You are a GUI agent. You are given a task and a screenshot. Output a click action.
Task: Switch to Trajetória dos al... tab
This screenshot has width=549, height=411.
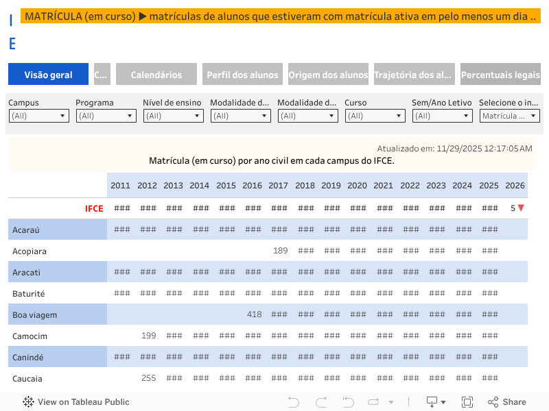(x=414, y=74)
